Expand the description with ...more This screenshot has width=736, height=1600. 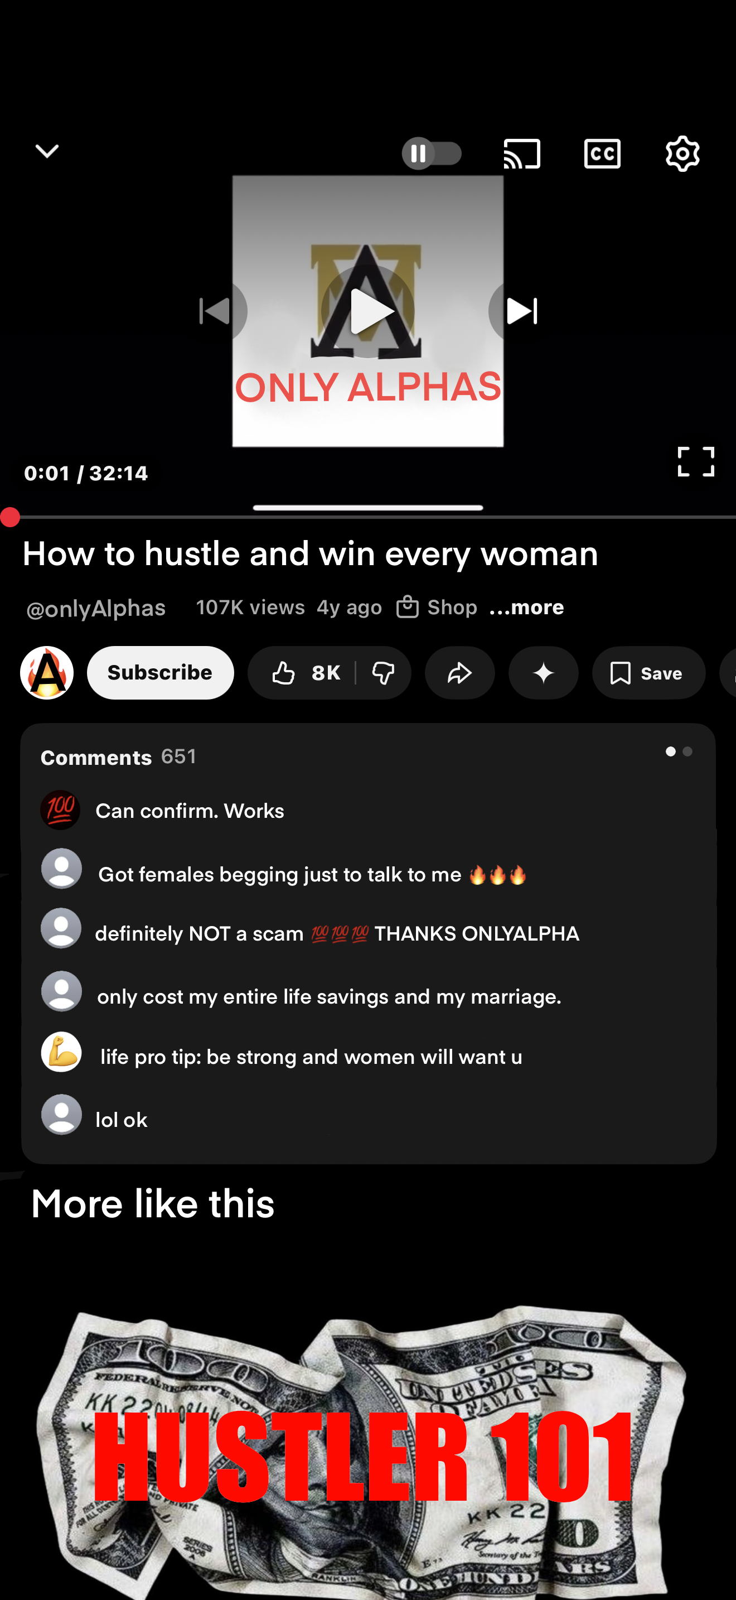(526, 607)
